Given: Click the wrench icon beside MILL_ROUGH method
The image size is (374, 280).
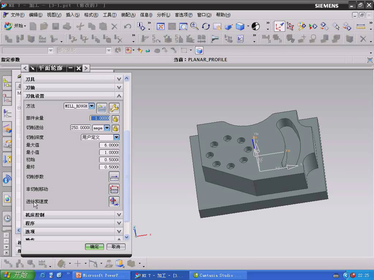Looking at the screenshot, I should 114,108.
